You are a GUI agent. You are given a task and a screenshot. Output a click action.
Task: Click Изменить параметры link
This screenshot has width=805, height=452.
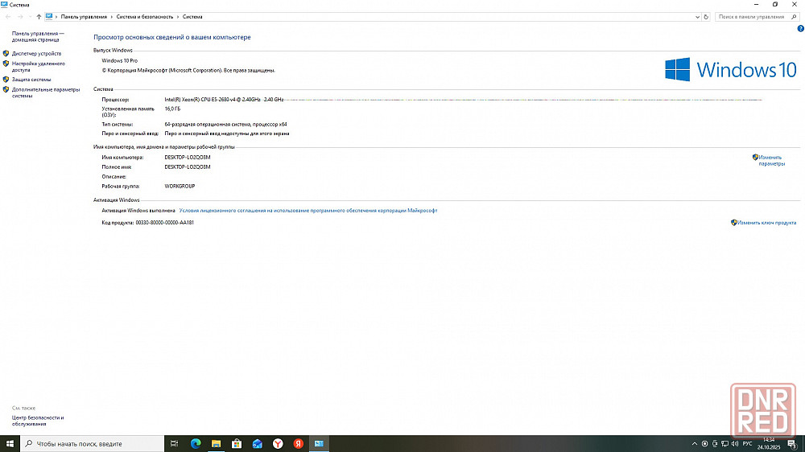(770, 160)
